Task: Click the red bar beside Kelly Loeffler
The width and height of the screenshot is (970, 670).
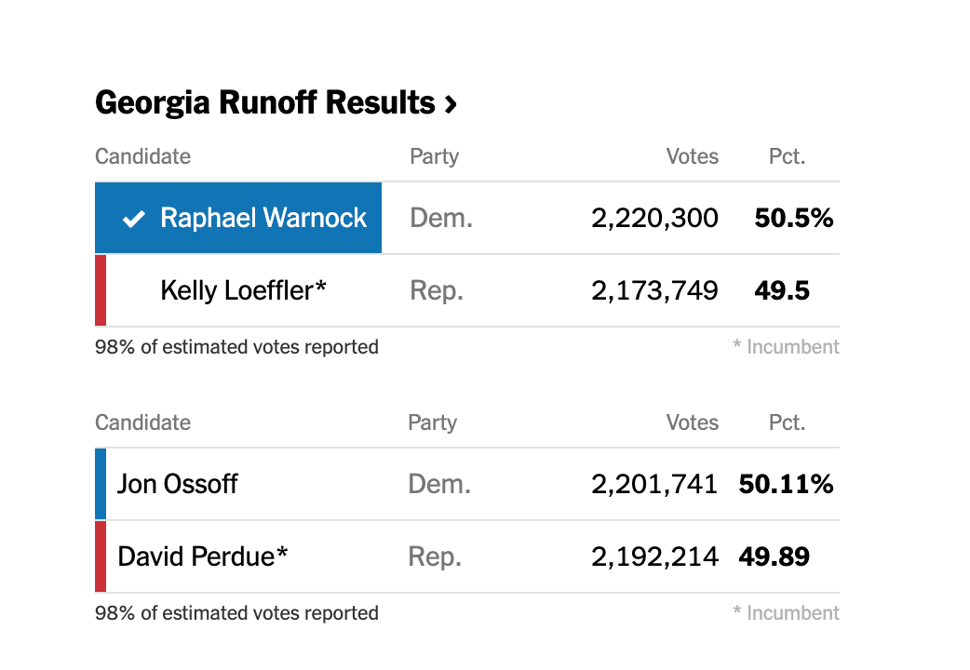Action: click(101, 290)
